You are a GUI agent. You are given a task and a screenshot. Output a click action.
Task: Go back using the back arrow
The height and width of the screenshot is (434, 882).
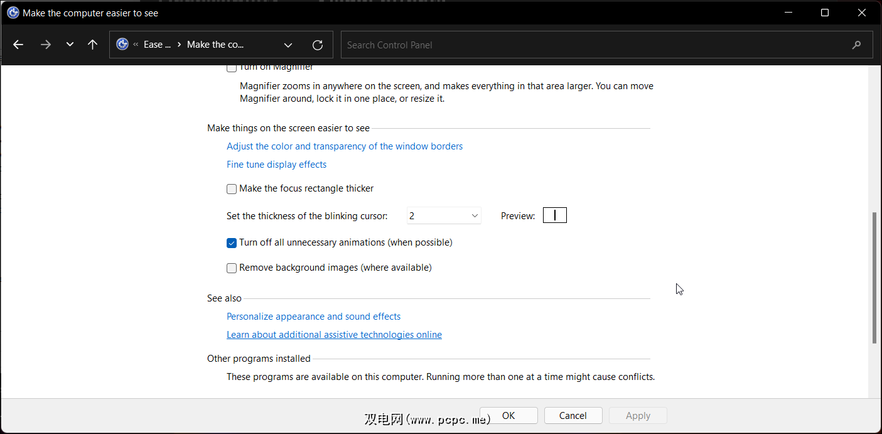(x=18, y=45)
